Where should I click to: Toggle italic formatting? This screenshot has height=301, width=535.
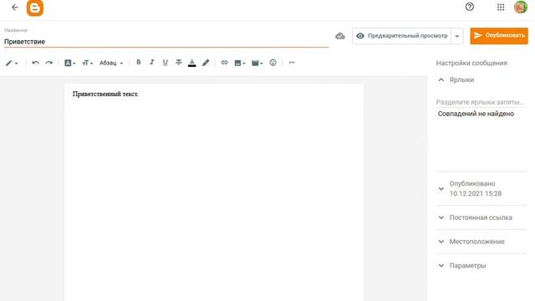[152, 63]
